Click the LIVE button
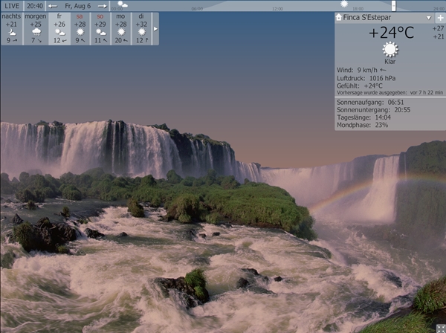 (x=12, y=6)
